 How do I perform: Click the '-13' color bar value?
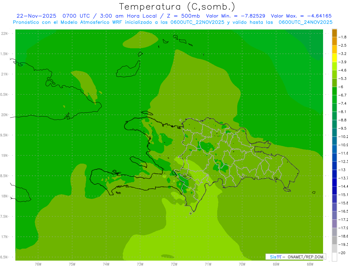(342, 170)
